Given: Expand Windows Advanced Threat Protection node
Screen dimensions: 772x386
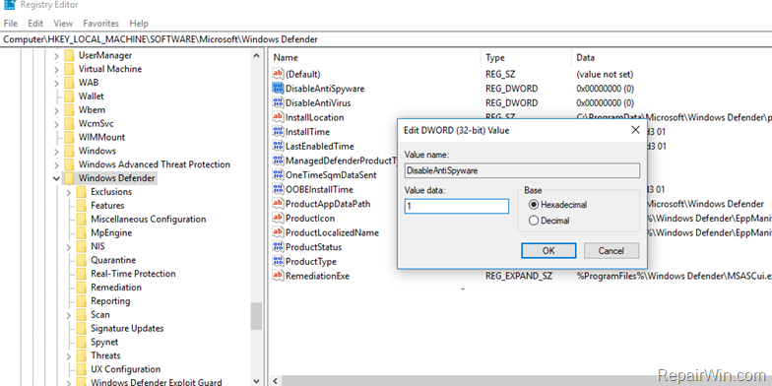Looking at the screenshot, I should 57,164.
